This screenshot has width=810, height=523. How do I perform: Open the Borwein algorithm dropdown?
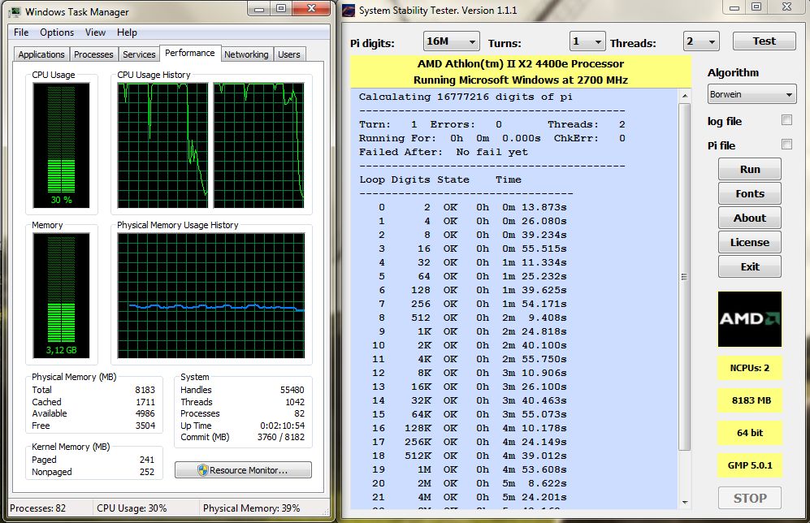752,94
